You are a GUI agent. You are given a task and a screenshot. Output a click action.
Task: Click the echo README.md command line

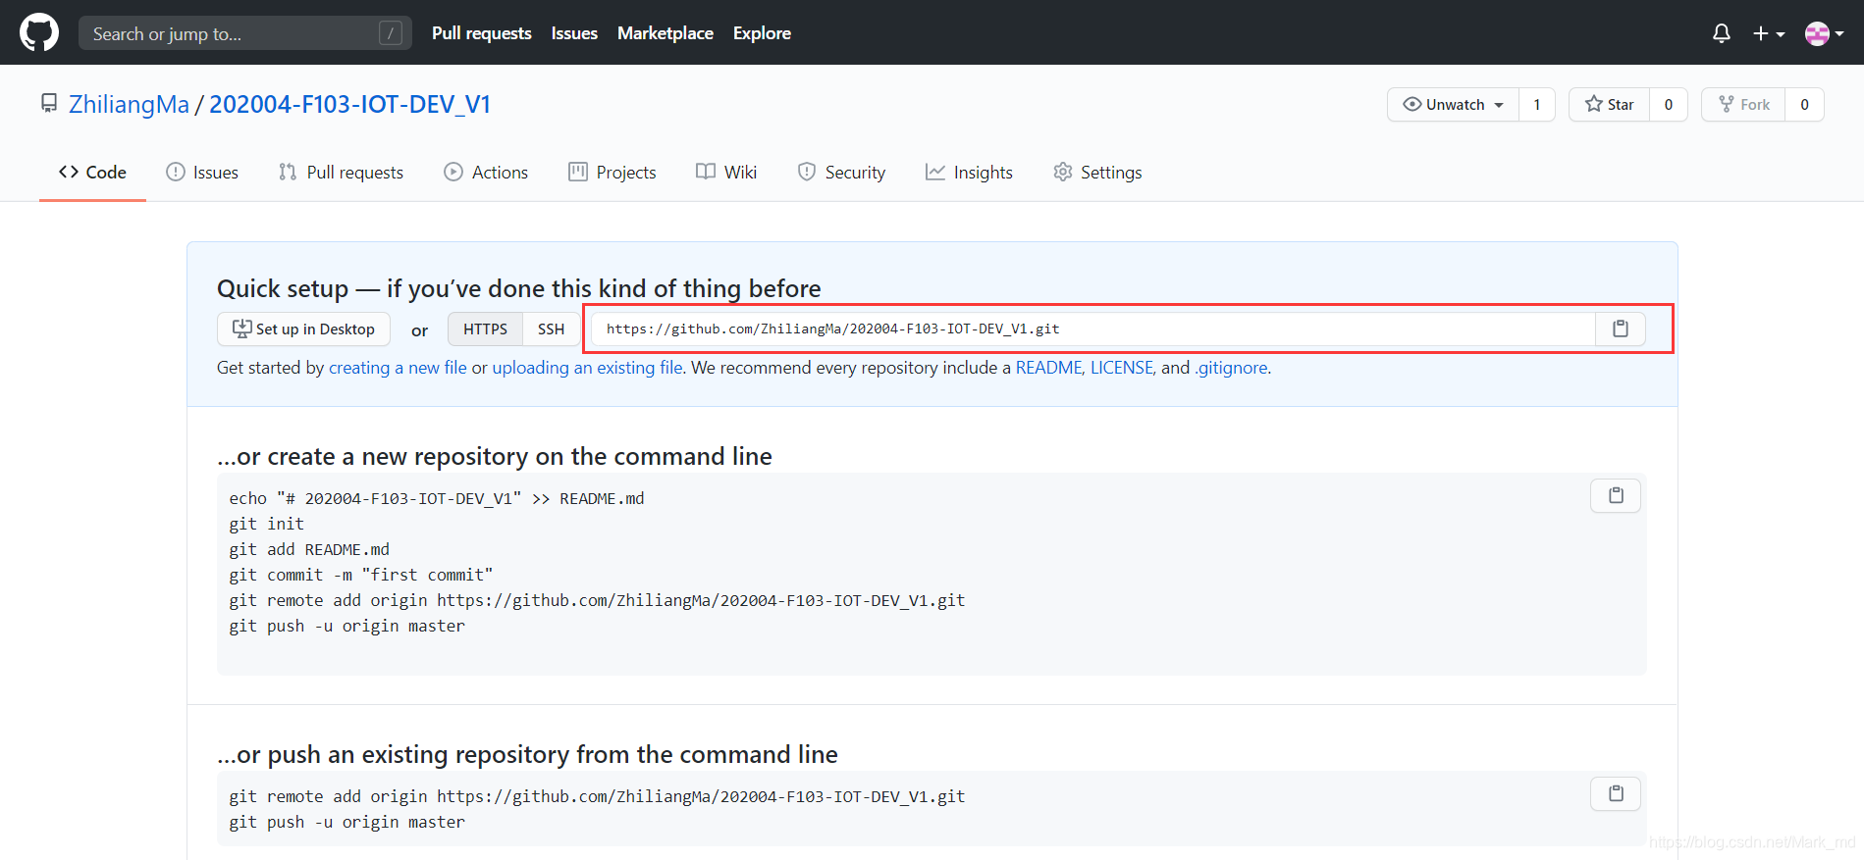437,498
